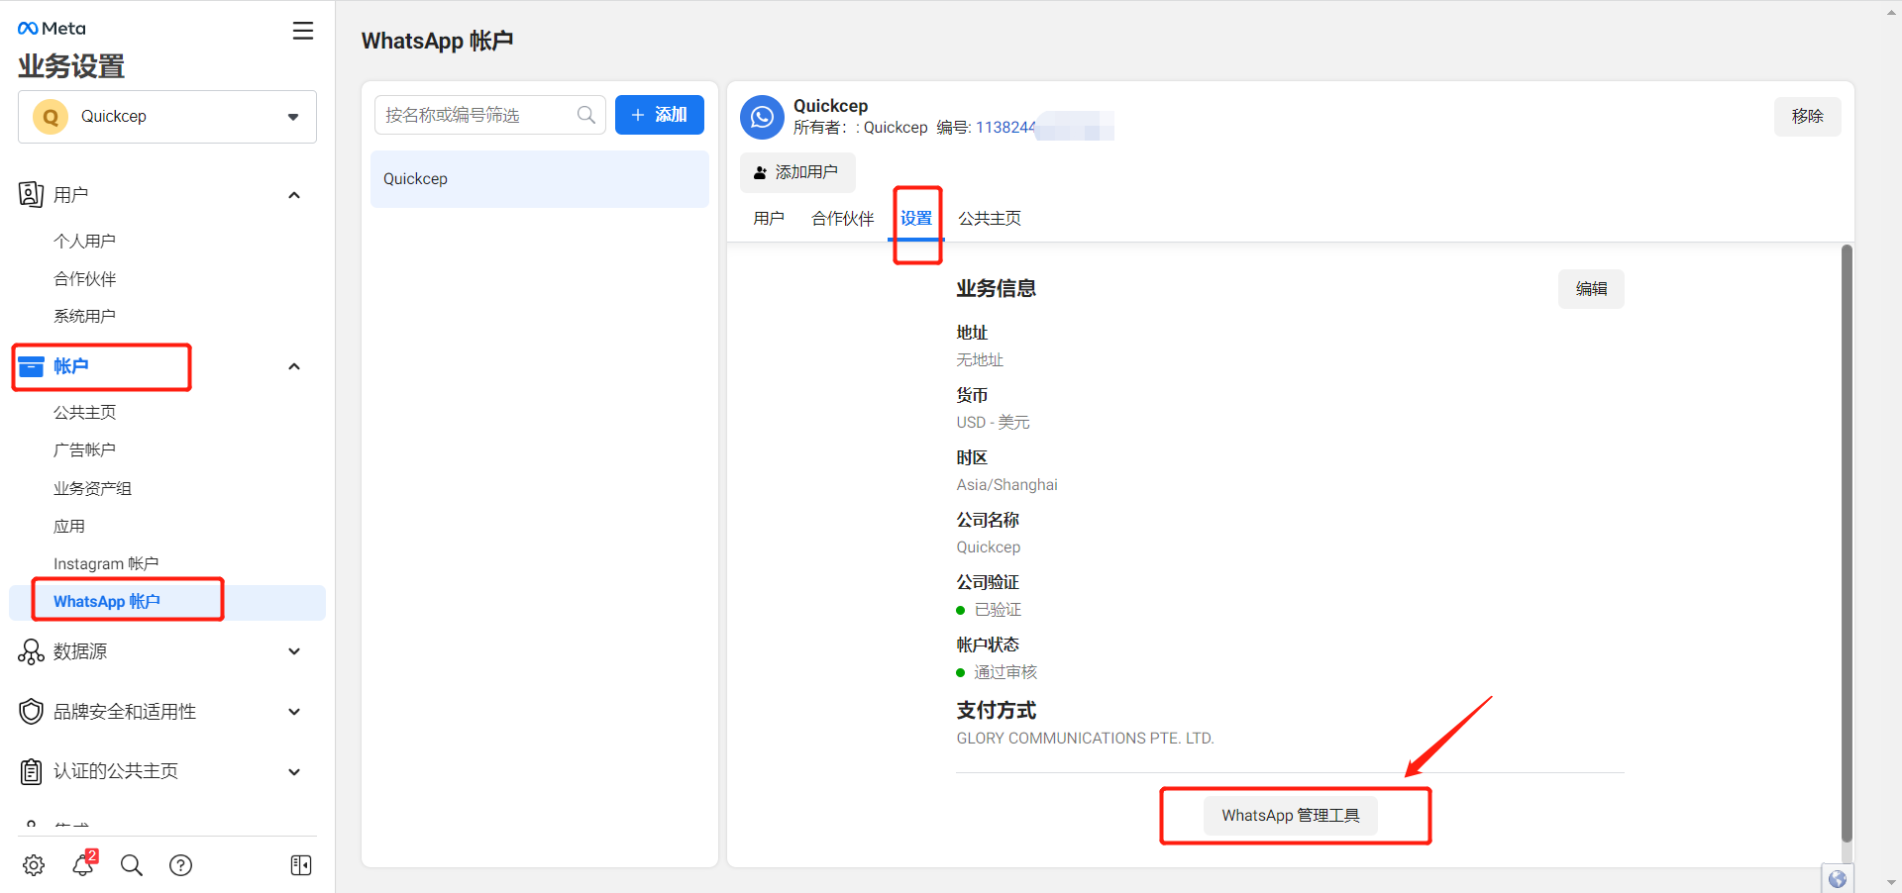Click the 数据源 section icon
Image resolution: width=1902 pixels, height=893 pixels.
(31, 651)
